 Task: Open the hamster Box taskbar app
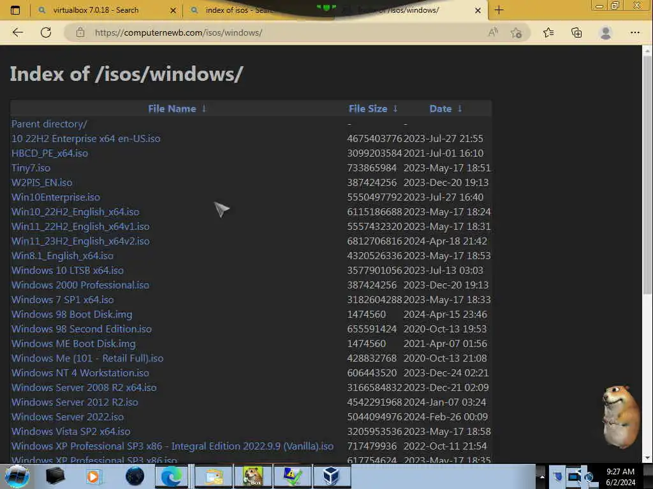(253, 476)
